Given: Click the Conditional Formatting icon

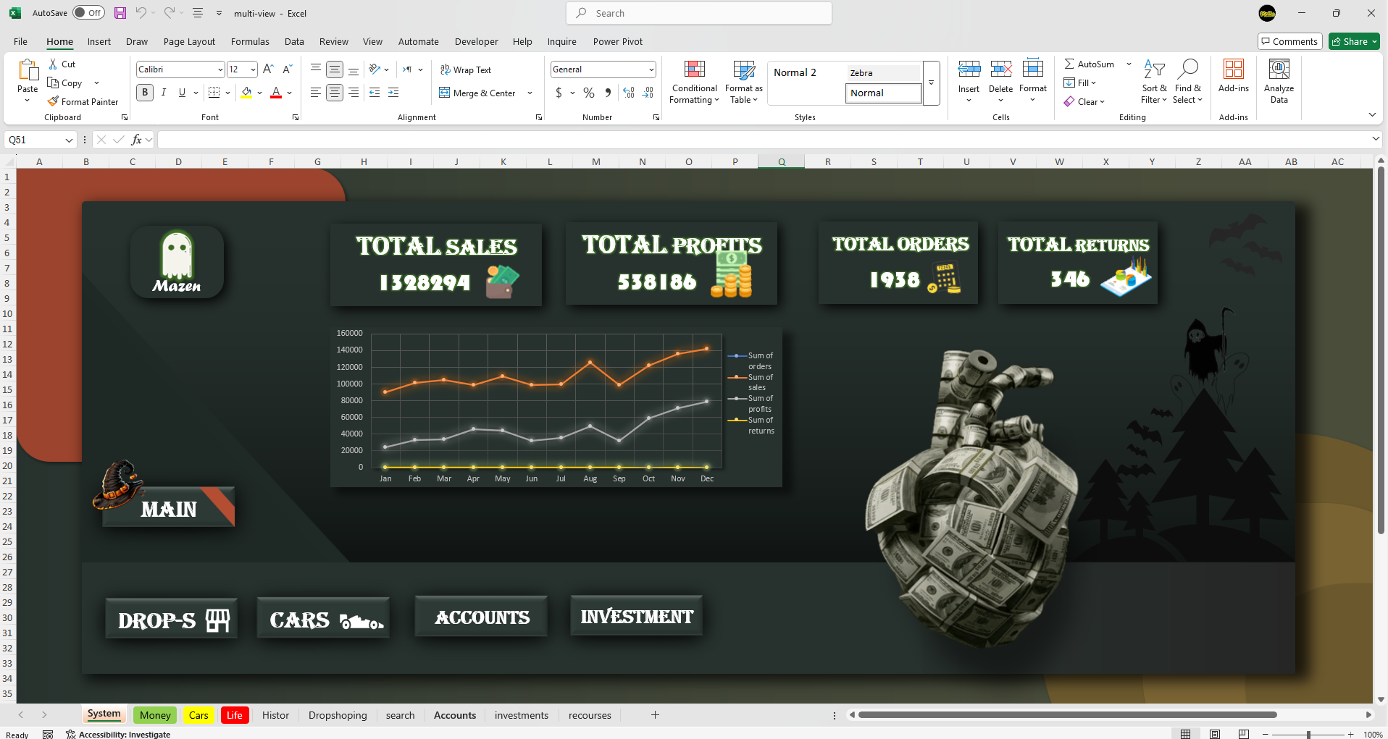Looking at the screenshot, I should point(694,70).
